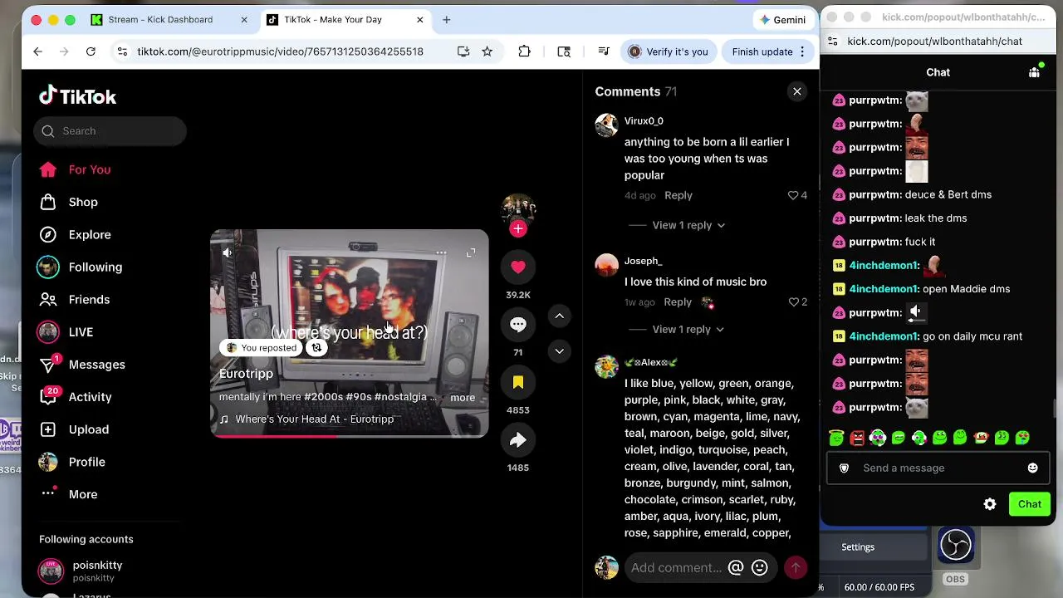Screen dimensions: 1063x598
Task: Open the Chrome extensions puzzle icon
Action: [x=524, y=51]
